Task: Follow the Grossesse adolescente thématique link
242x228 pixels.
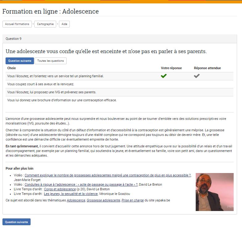Action: coord(103,200)
